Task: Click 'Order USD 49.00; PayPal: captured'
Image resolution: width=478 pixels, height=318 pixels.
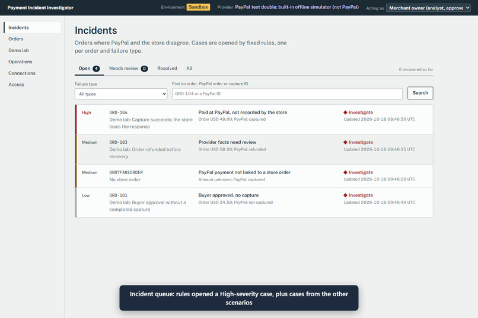Action: tap(232, 119)
